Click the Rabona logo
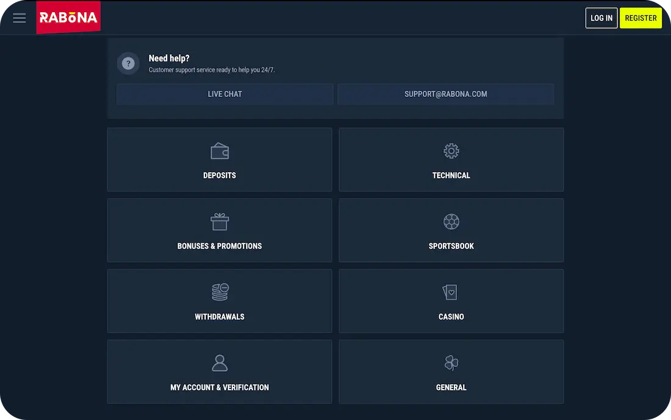The height and width of the screenshot is (420, 671). coord(68,18)
